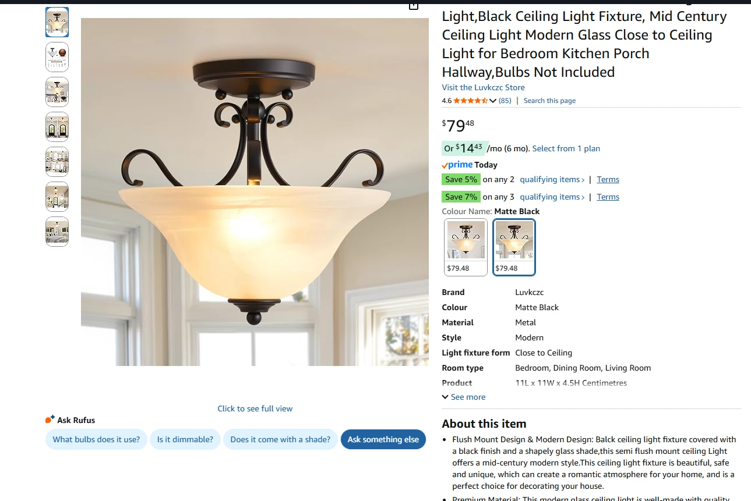This screenshot has width=751, height=501.
Task: Select from 1 plan link
Action: tap(566, 148)
